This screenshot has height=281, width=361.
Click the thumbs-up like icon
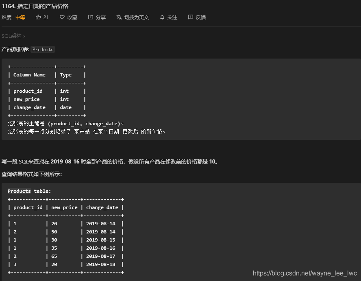pos(38,17)
